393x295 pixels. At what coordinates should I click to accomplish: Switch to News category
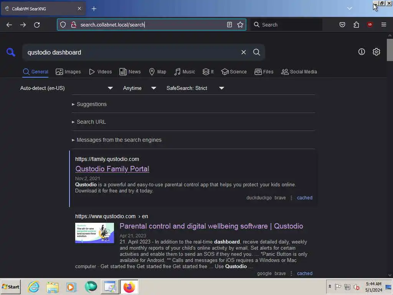[130, 72]
